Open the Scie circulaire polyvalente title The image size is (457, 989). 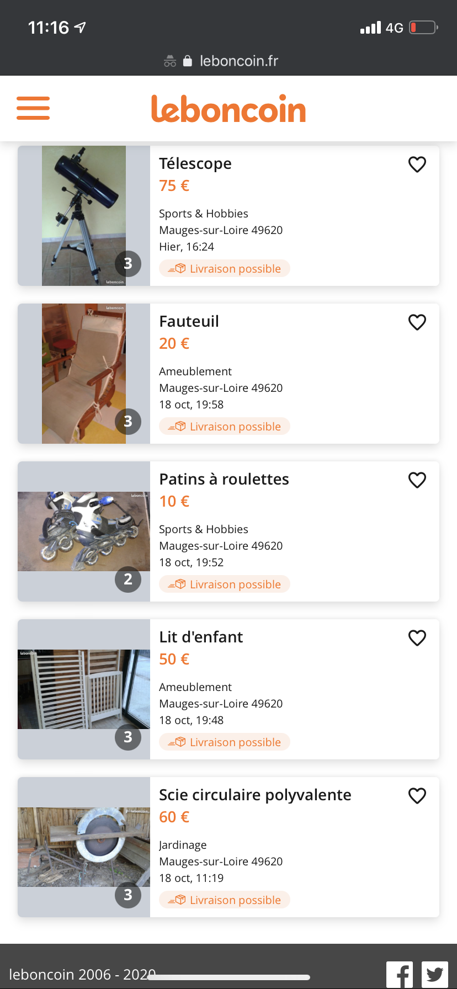pyautogui.click(x=255, y=795)
